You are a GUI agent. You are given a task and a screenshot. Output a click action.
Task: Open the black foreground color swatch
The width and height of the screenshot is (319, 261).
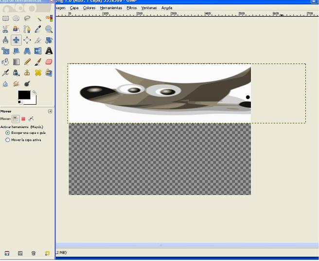tap(24, 95)
